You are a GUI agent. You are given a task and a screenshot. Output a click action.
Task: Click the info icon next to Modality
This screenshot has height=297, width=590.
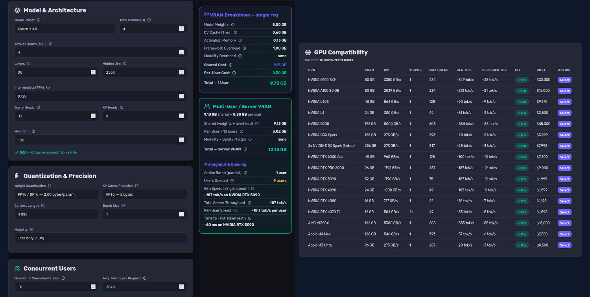click(32, 230)
